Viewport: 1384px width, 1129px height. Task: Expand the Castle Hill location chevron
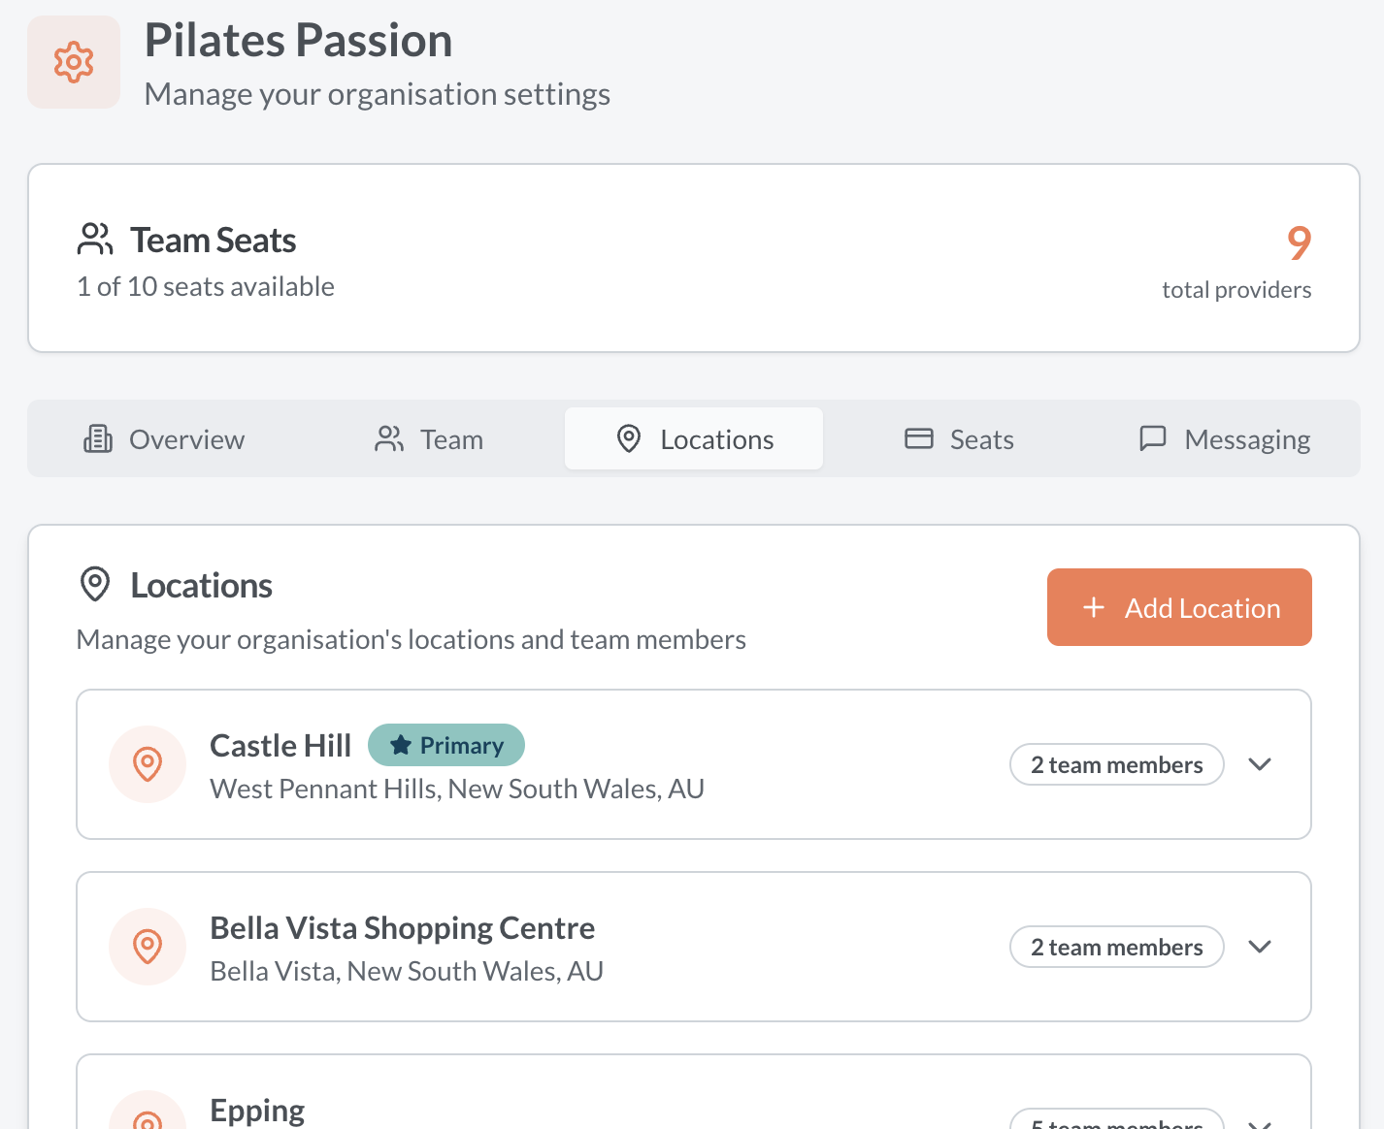(x=1260, y=764)
